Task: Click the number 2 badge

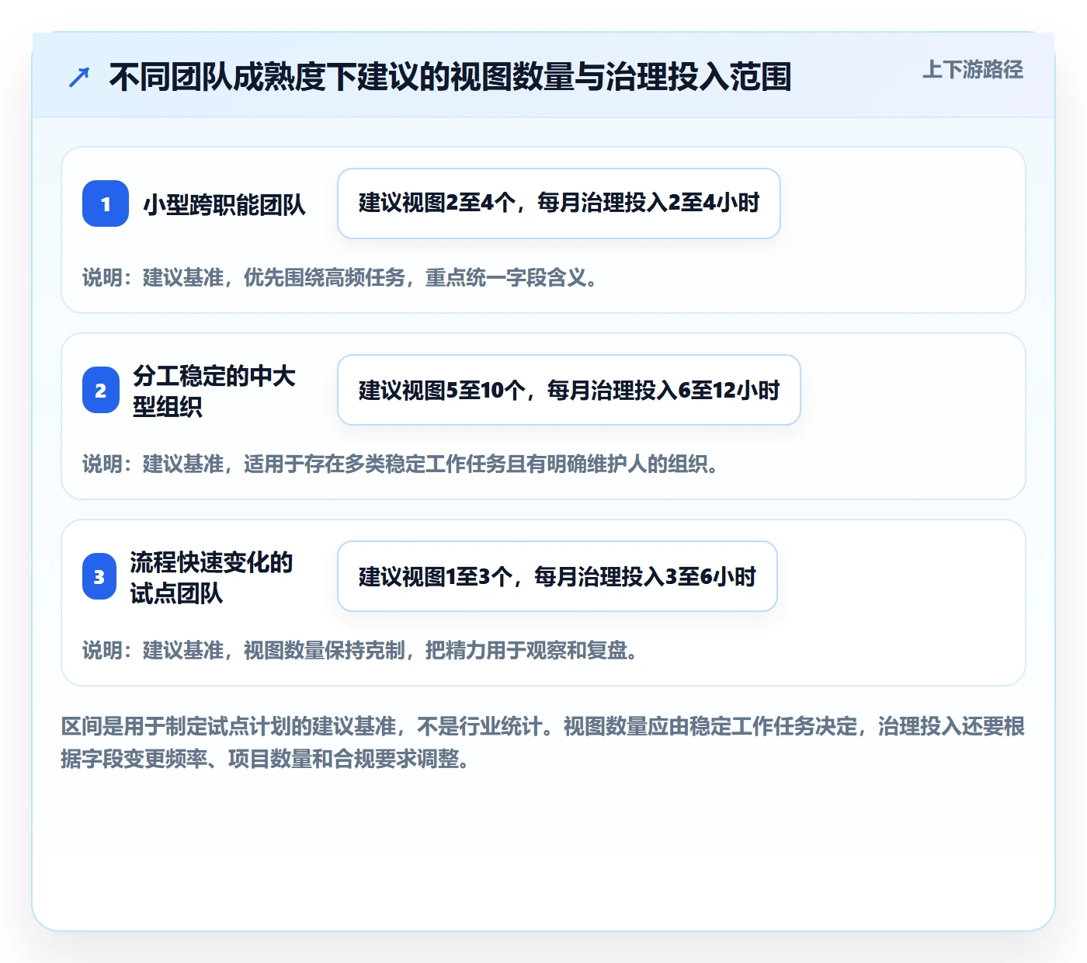Action: [101, 390]
